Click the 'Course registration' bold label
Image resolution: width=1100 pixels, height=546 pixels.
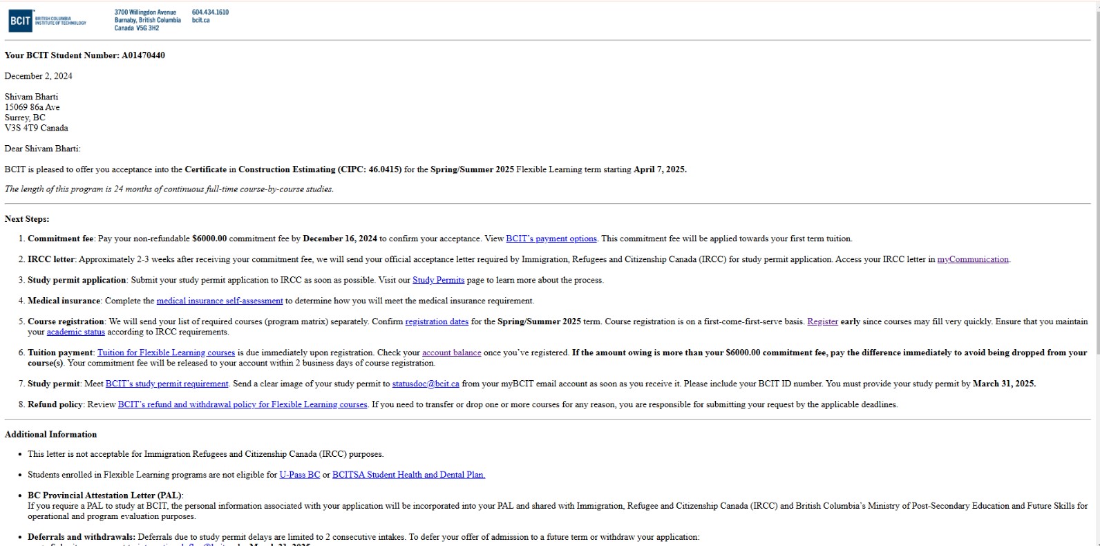click(66, 321)
